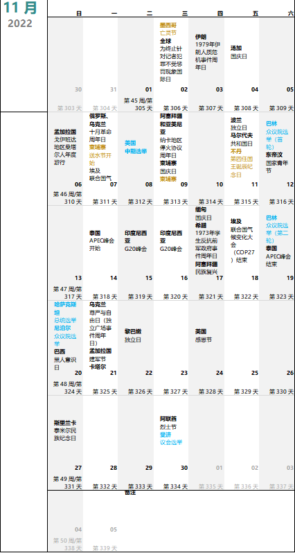Viewport: 295px width, 553px height.
Task: Click the '希腊' 1973 student uprising entry
Action: [x=206, y=240]
